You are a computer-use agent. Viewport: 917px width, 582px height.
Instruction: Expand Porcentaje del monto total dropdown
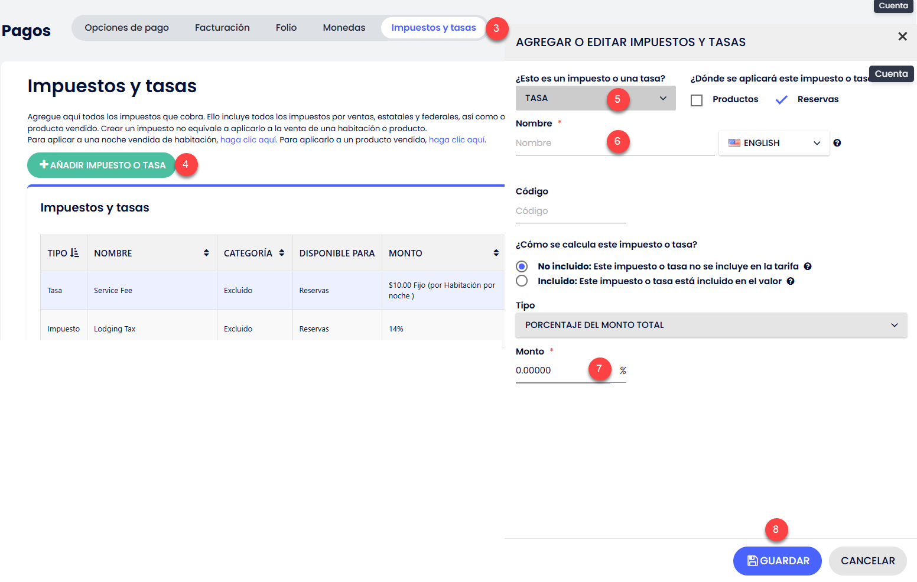711,325
